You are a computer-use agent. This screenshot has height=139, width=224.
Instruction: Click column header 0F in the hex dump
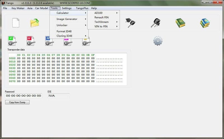[93, 55]
